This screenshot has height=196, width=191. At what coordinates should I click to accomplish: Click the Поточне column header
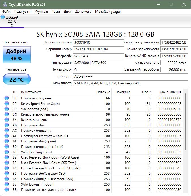101,92
